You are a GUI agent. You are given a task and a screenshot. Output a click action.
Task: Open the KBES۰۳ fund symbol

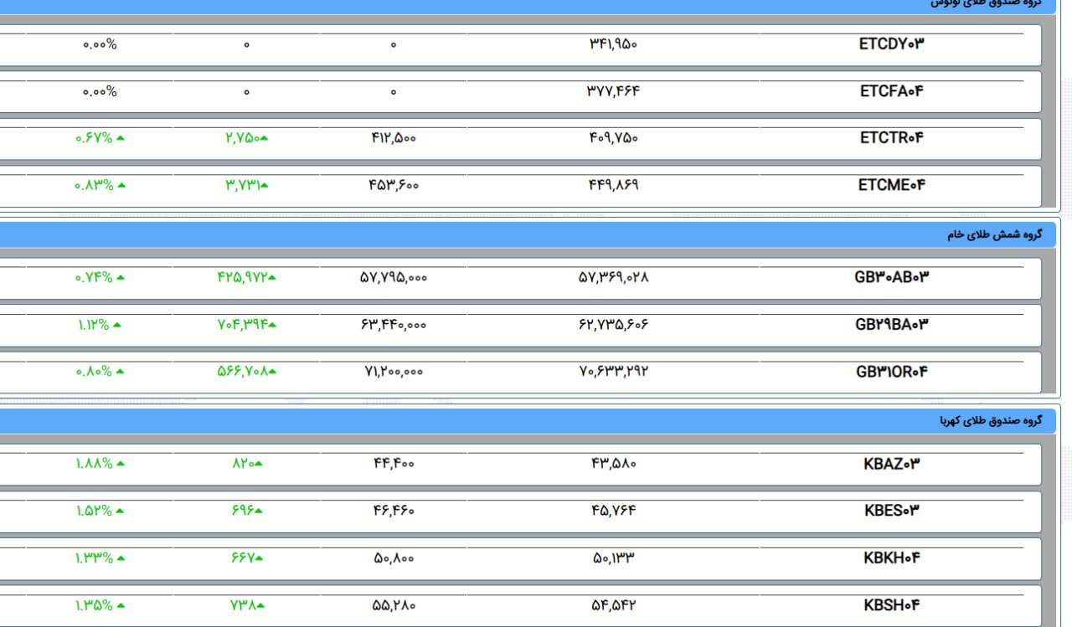[x=892, y=511]
